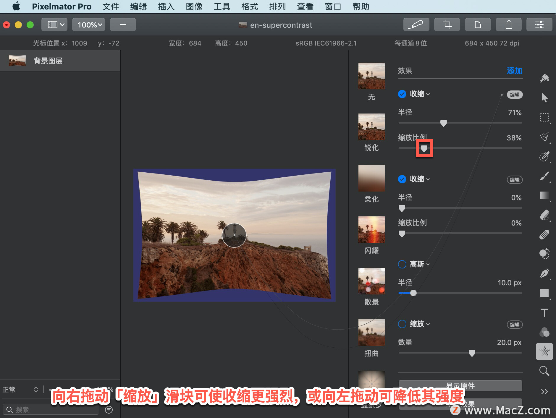Open the 编辑 menu
556x418 pixels.
pos(138,7)
